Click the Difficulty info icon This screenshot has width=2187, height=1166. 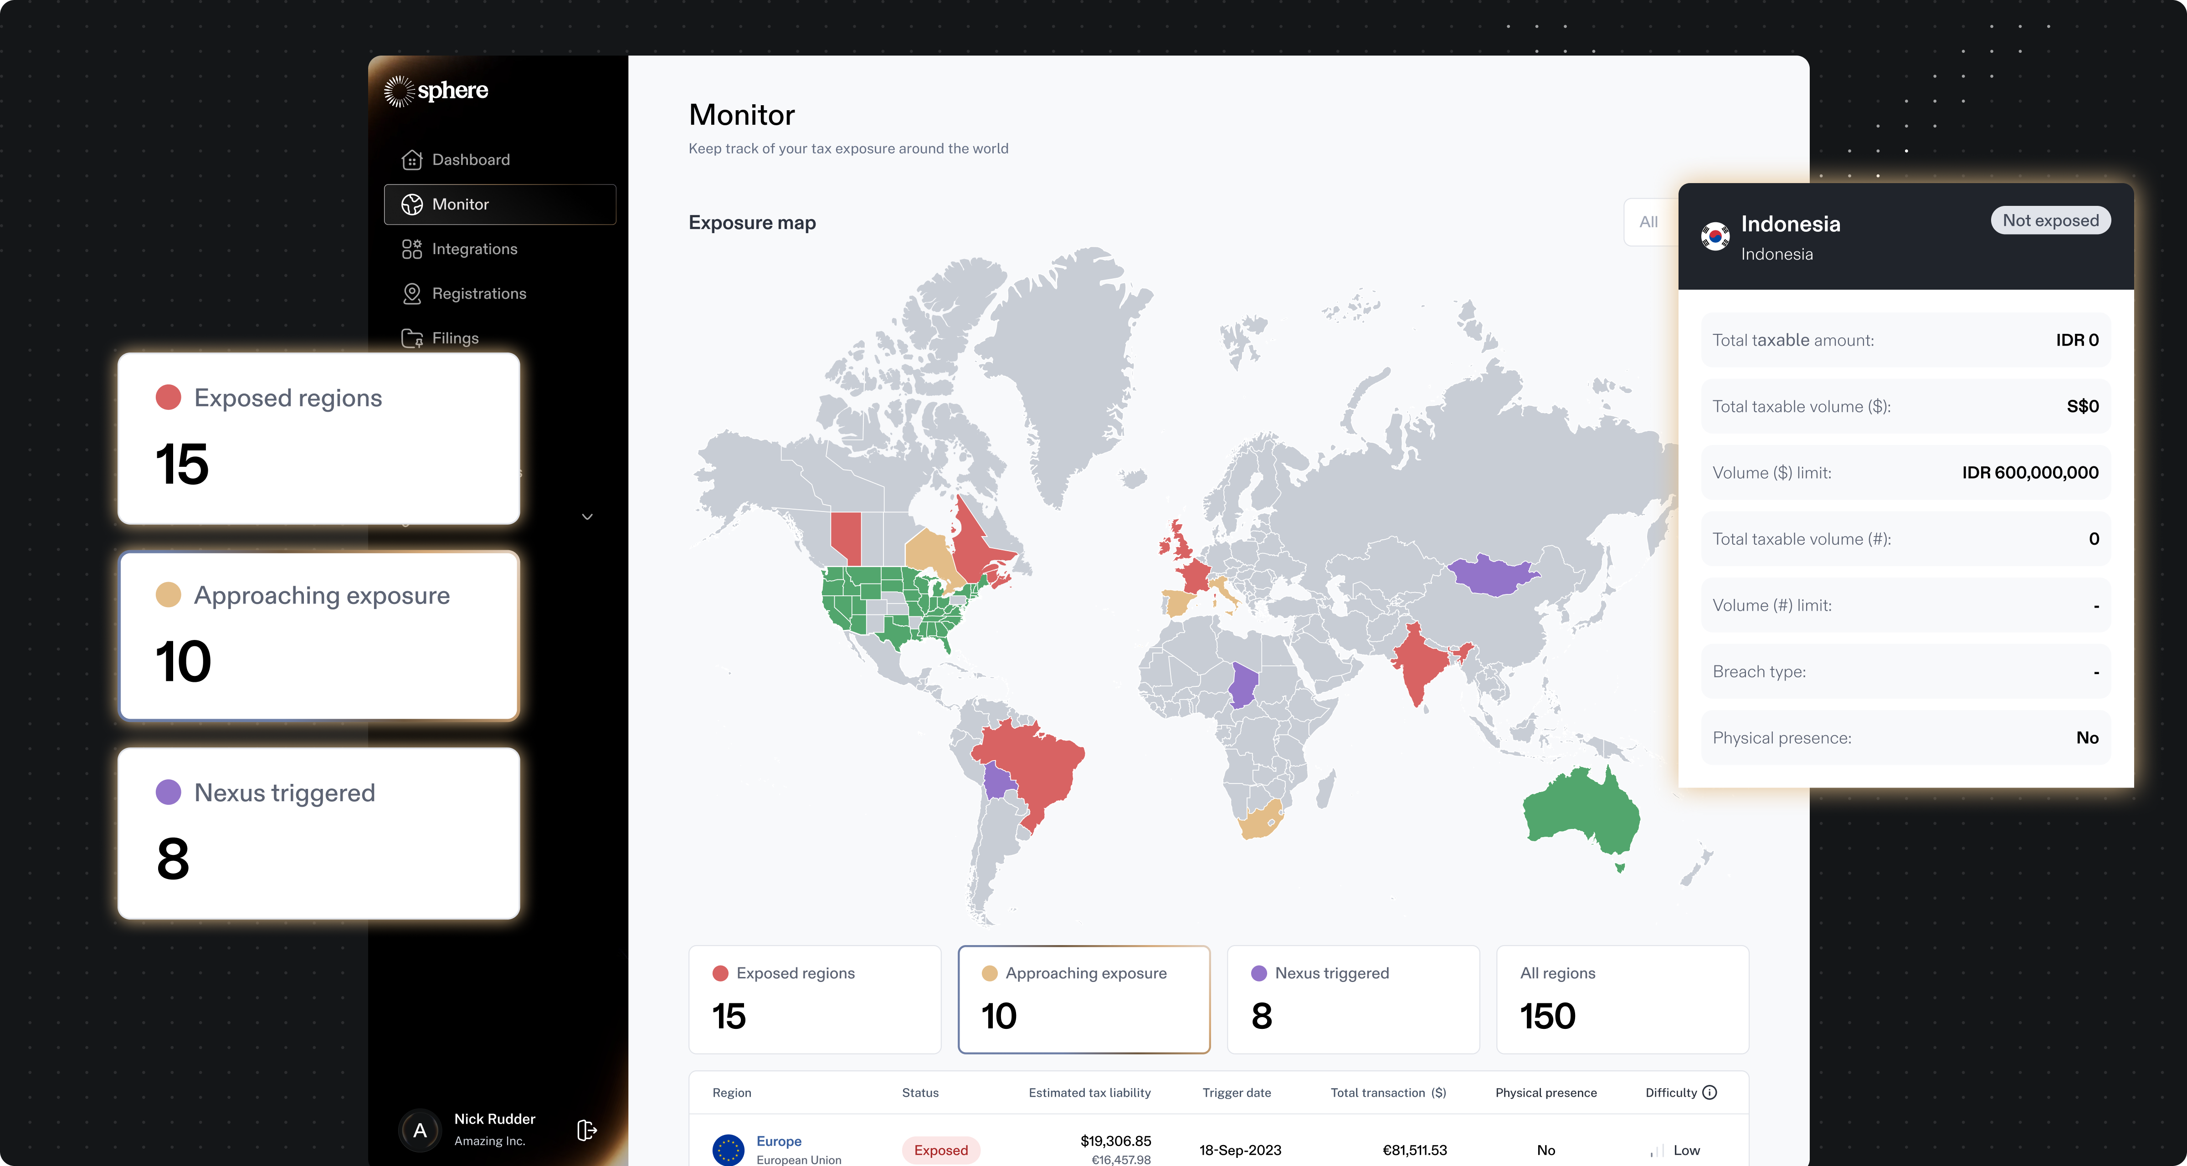pos(1710,1092)
